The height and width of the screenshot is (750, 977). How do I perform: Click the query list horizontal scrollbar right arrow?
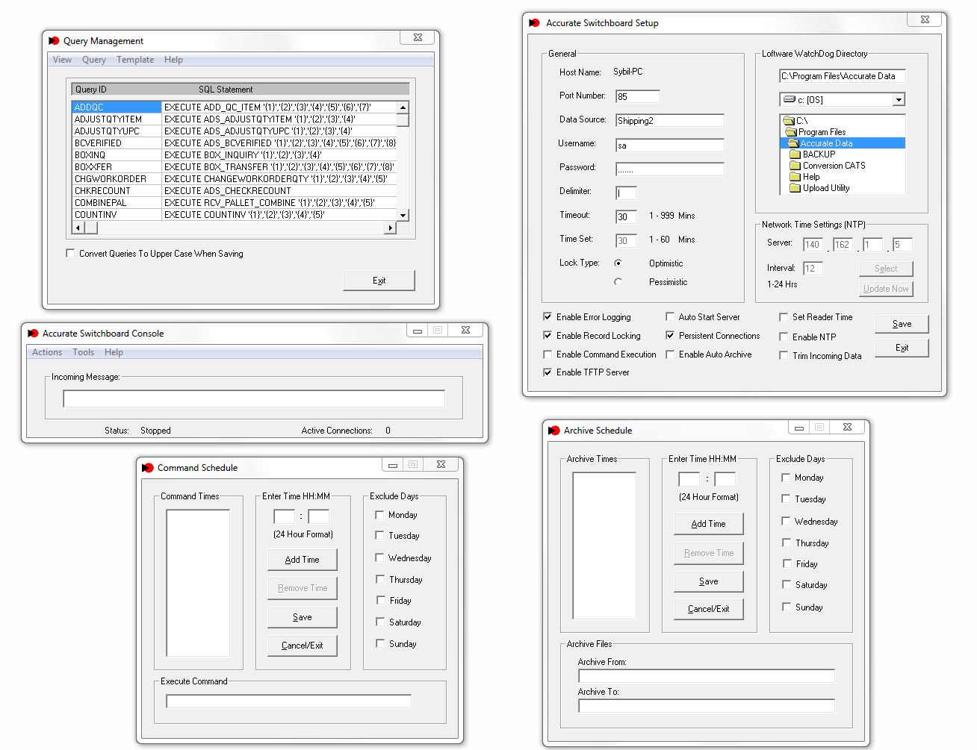(x=390, y=228)
